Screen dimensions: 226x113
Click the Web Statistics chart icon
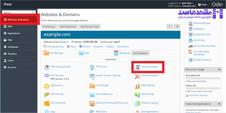pyautogui.click(x=138, y=85)
